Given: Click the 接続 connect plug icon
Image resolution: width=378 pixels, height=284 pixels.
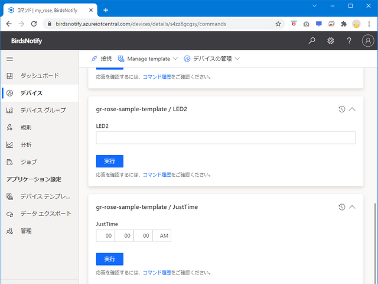Looking at the screenshot, I should [x=94, y=59].
